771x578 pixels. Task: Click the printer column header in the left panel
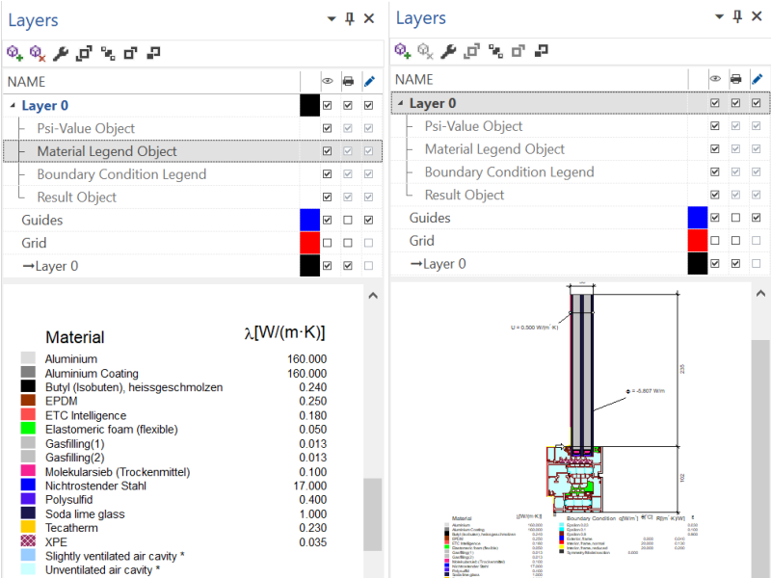[348, 81]
